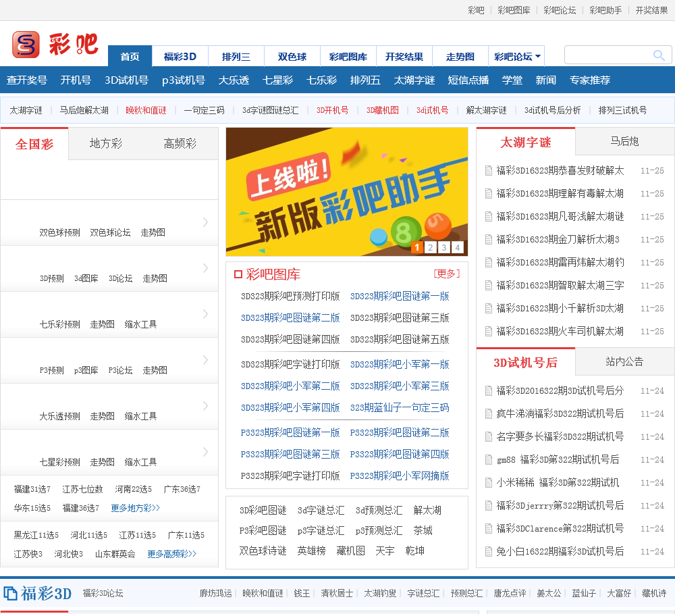Expand the 大乐透预测 row chevron
The width and height of the screenshot is (675, 614).
click(x=205, y=406)
